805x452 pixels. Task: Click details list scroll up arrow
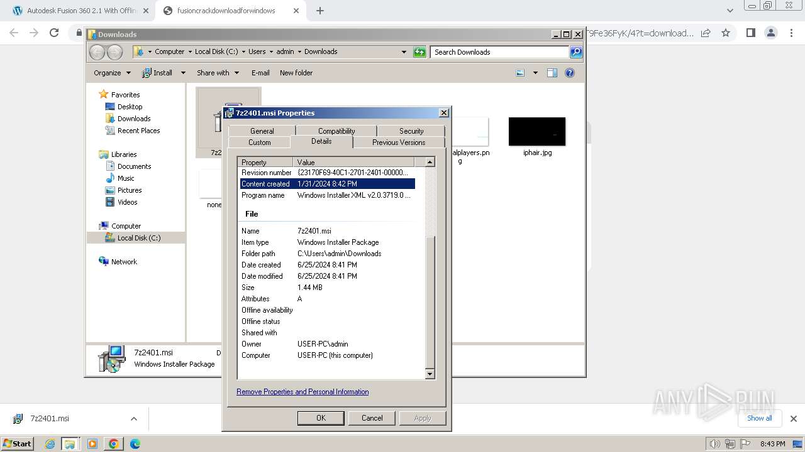pyautogui.click(x=430, y=162)
